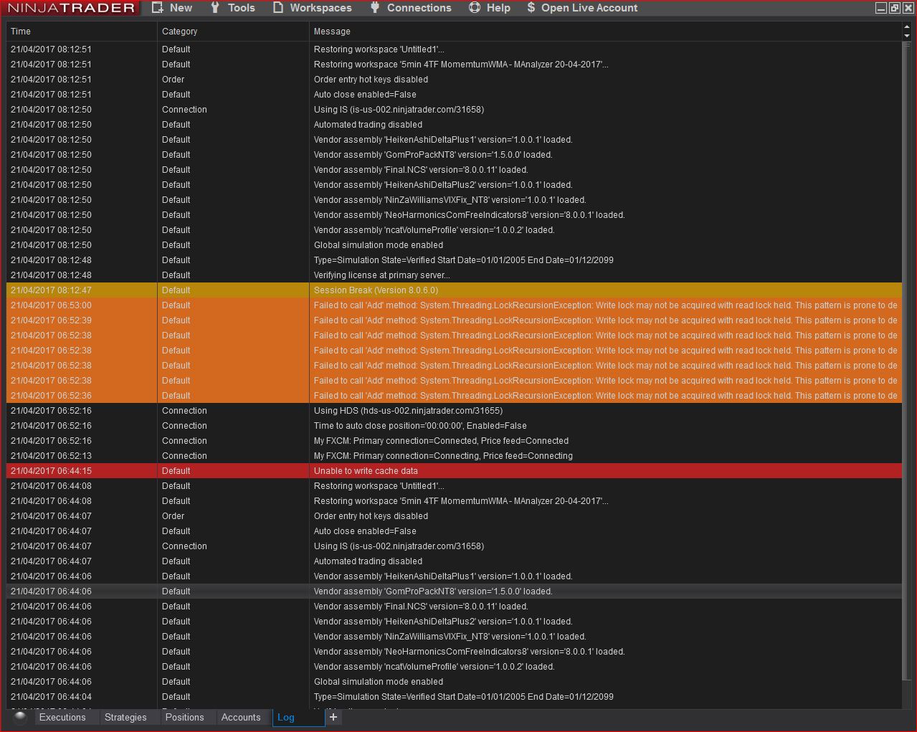This screenshot has width=917, height=732.
Task: Open the New menu
Action: (x=172, y=8)
